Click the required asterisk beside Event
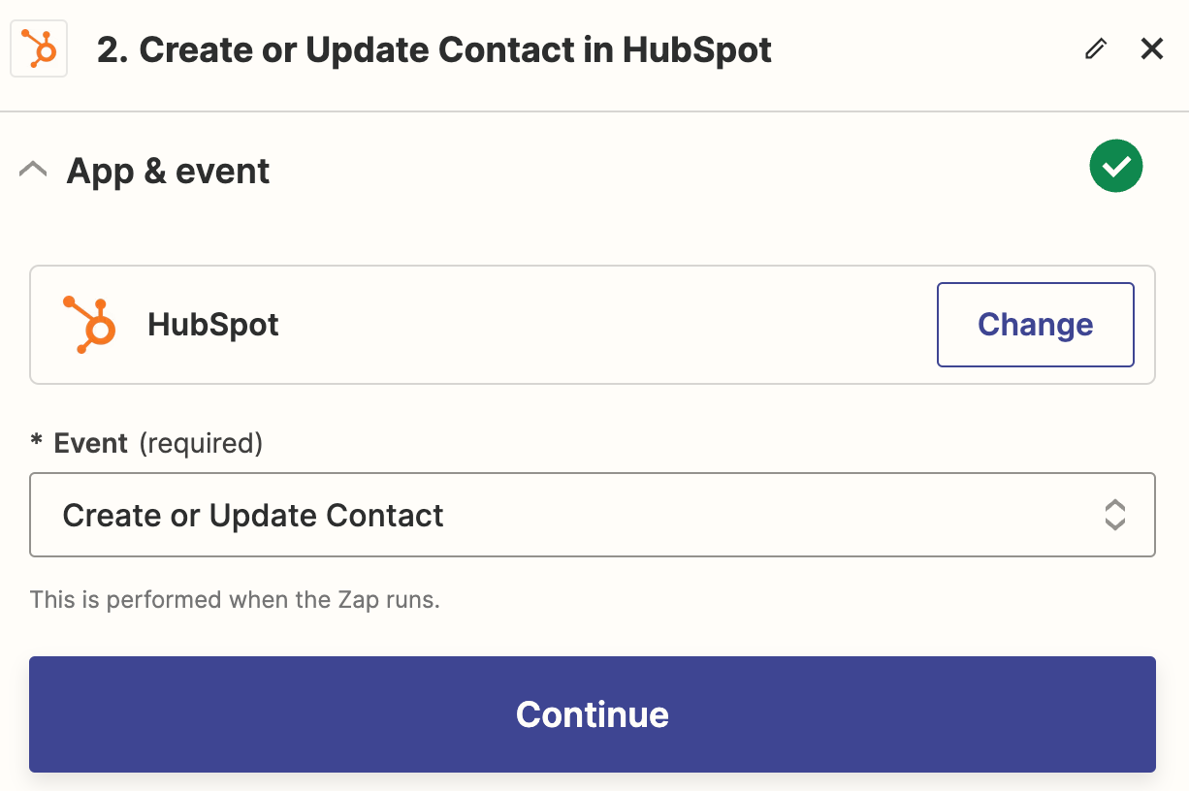Image resolution: width=1189 pixels, height=791 pixels. pyautogui.click(x=37, y=442)
